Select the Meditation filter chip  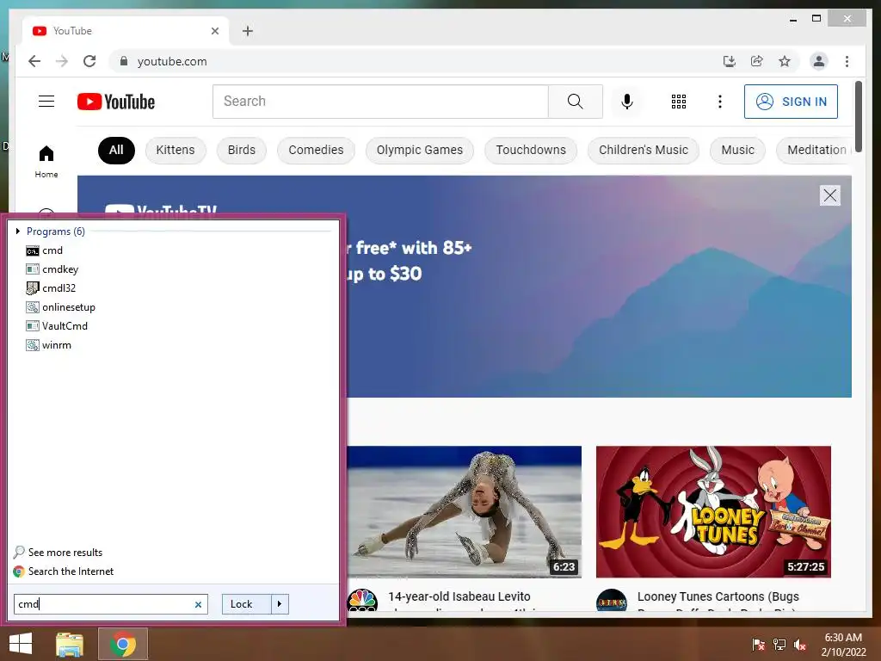coord(815,150)
